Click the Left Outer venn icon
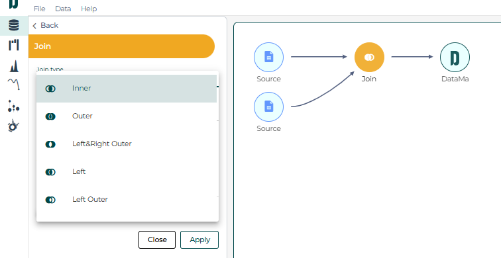The height and width of the screenshot is (258, 501). [x=50, y=200]
